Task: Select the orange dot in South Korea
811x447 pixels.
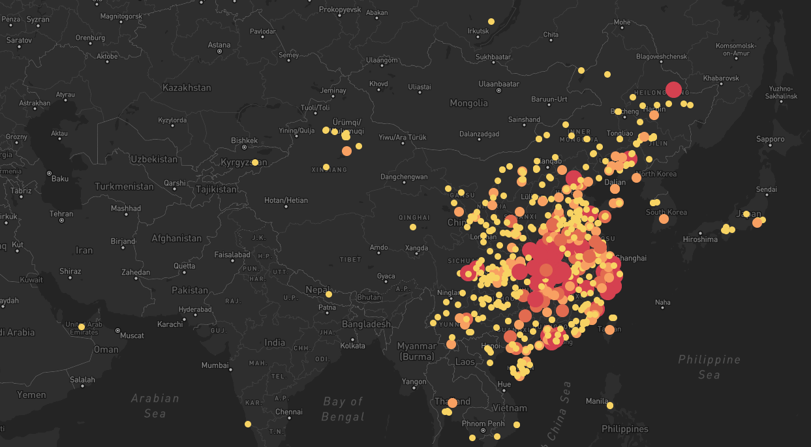Action: pos(664,219)
